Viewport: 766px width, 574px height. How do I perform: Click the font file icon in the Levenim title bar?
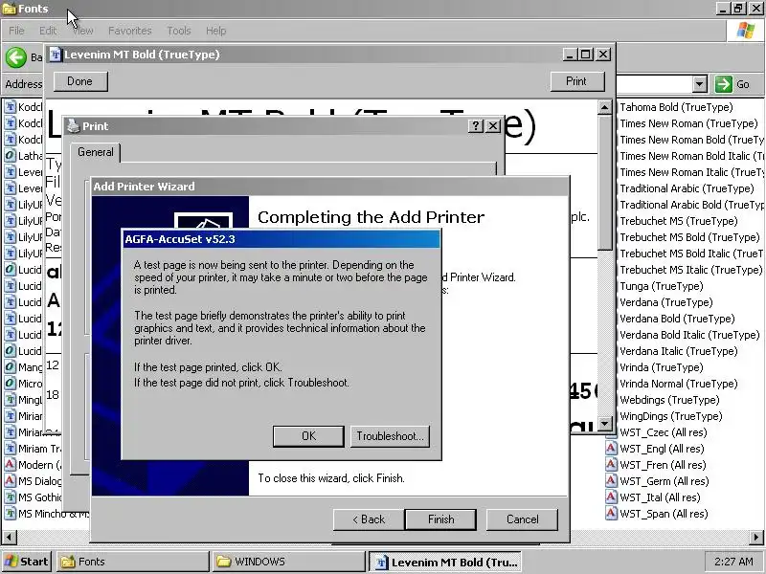56,55
